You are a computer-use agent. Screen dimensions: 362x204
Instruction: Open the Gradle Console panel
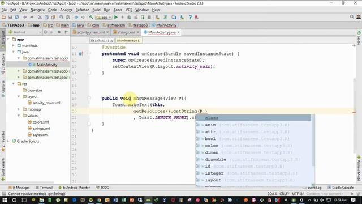[341, 188]
